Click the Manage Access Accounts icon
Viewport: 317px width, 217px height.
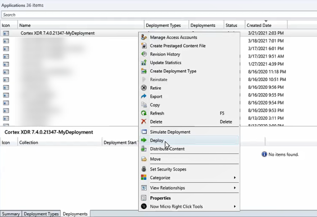(144, 37)
